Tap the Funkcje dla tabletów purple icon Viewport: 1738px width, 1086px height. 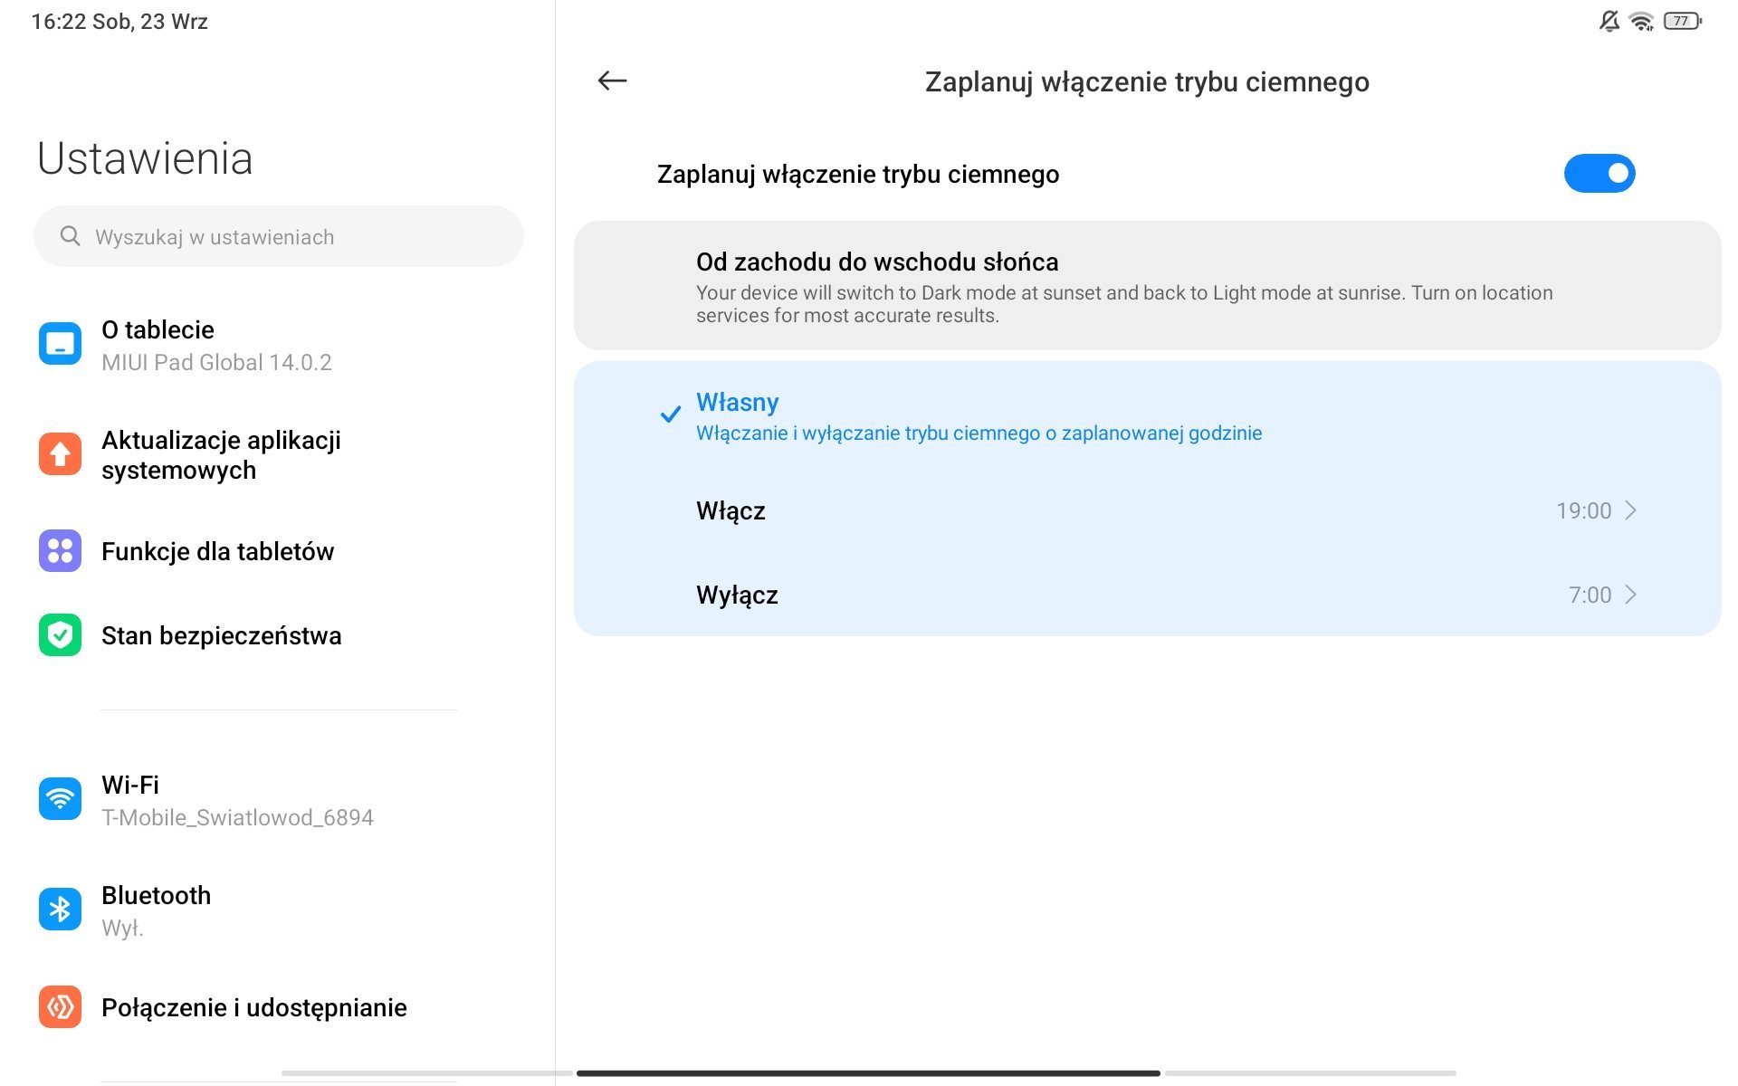[60, 550]
